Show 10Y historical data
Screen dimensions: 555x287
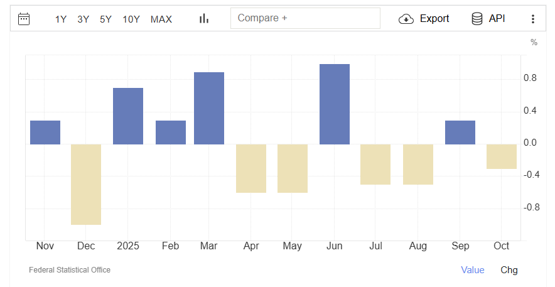(131, 19)
